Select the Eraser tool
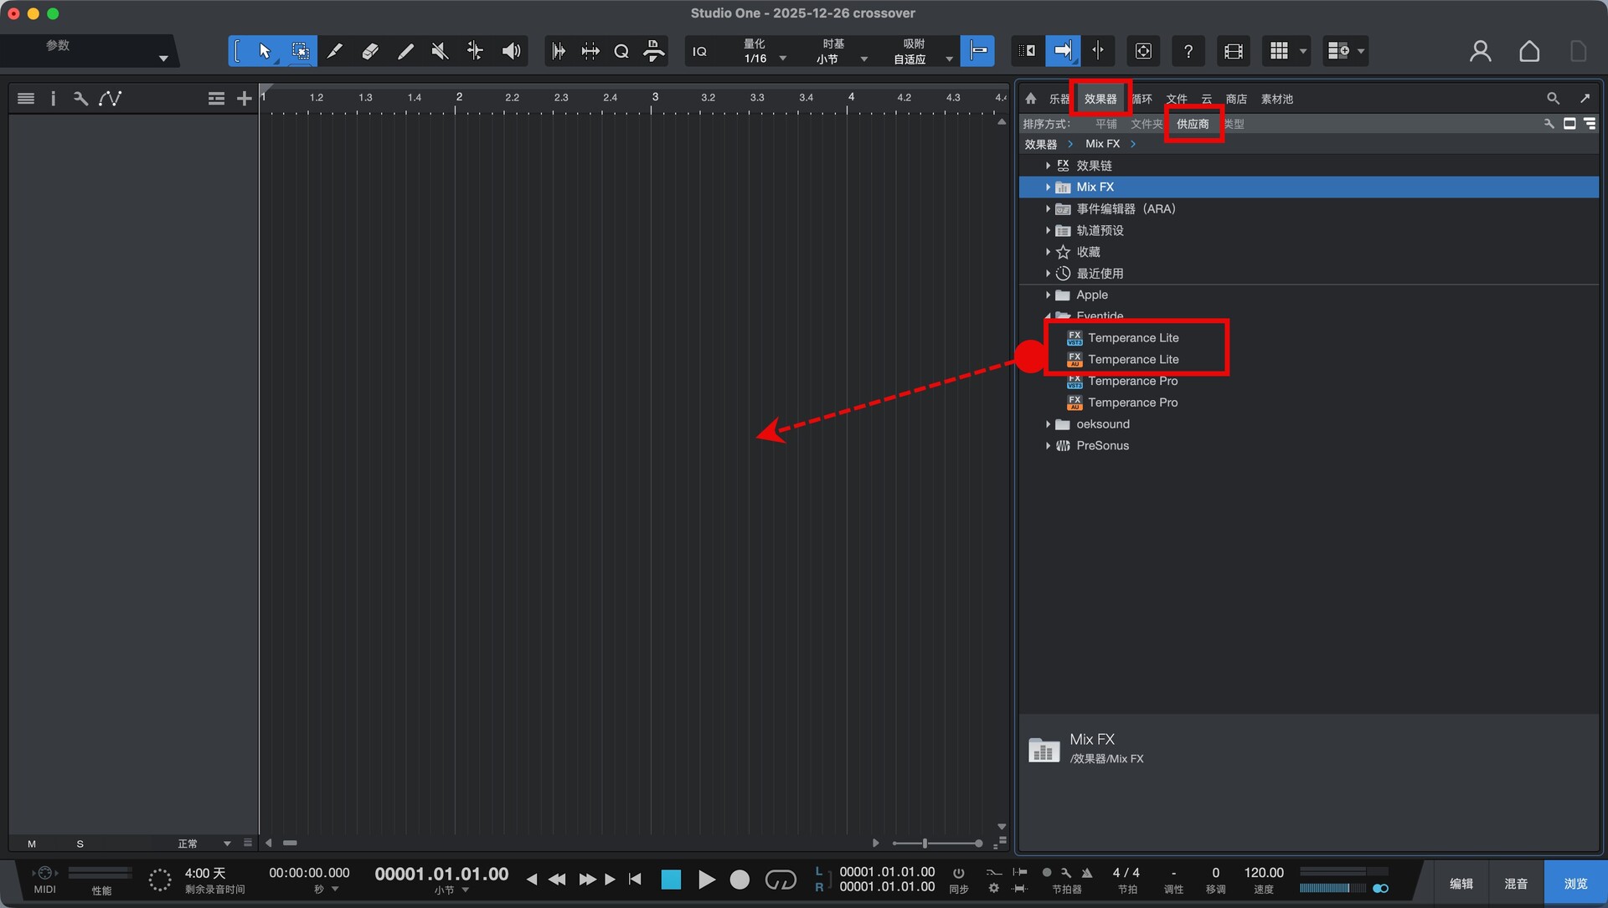Viewport: 1608px width, 908px height. 369,51
